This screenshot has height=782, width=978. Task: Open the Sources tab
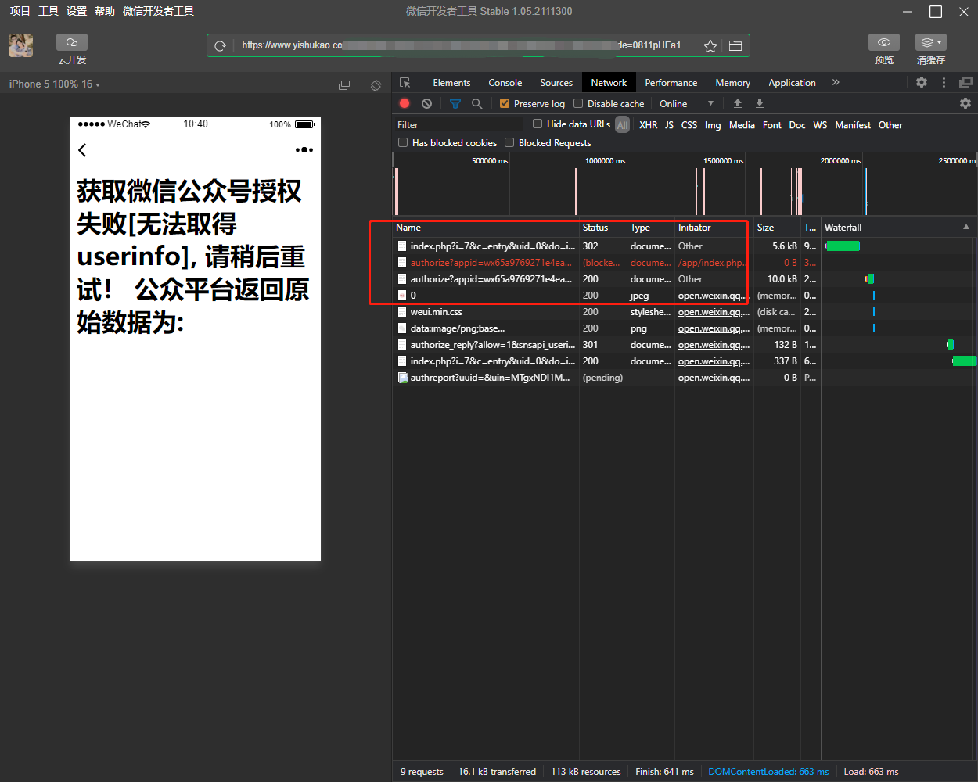(556, 83)
